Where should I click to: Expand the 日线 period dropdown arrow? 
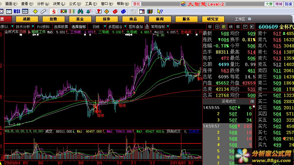[x=105, y=27]
